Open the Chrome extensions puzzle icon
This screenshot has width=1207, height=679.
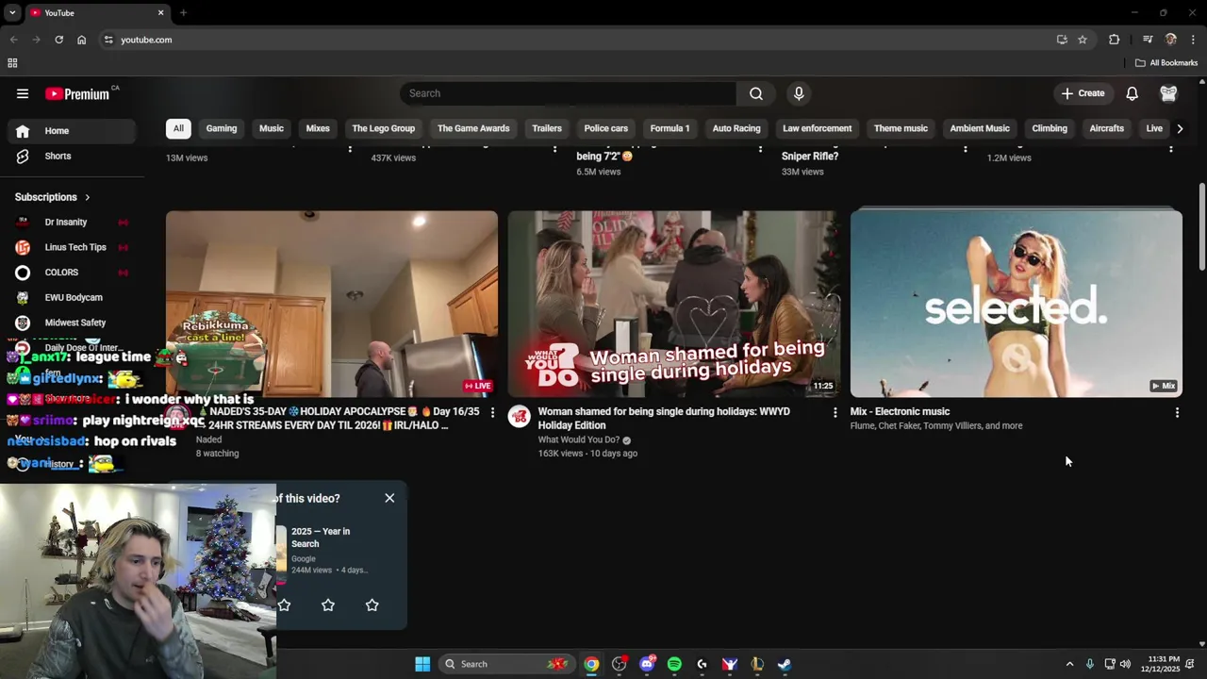click(x=1115, y=40)
